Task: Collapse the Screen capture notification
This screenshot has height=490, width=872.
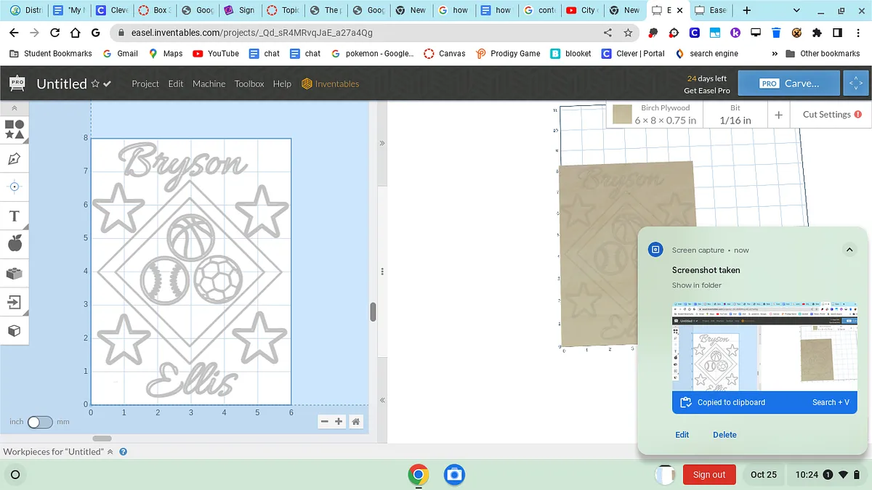Action: pyautogui.click(x=849, y=250)
